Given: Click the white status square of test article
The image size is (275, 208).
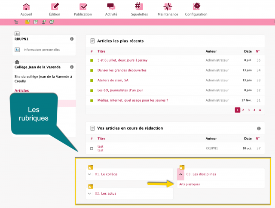Looking at the screenshot, I should [x=92, y=149].
